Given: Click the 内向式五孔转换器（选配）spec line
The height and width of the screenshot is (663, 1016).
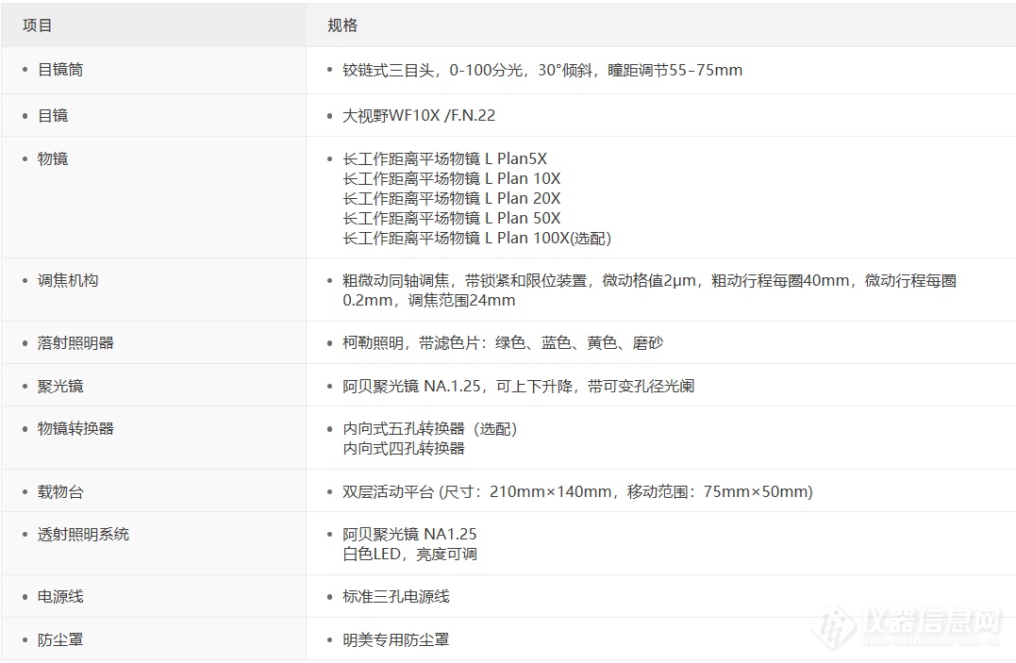Looking at the screenshot, I should coord(429,427).
